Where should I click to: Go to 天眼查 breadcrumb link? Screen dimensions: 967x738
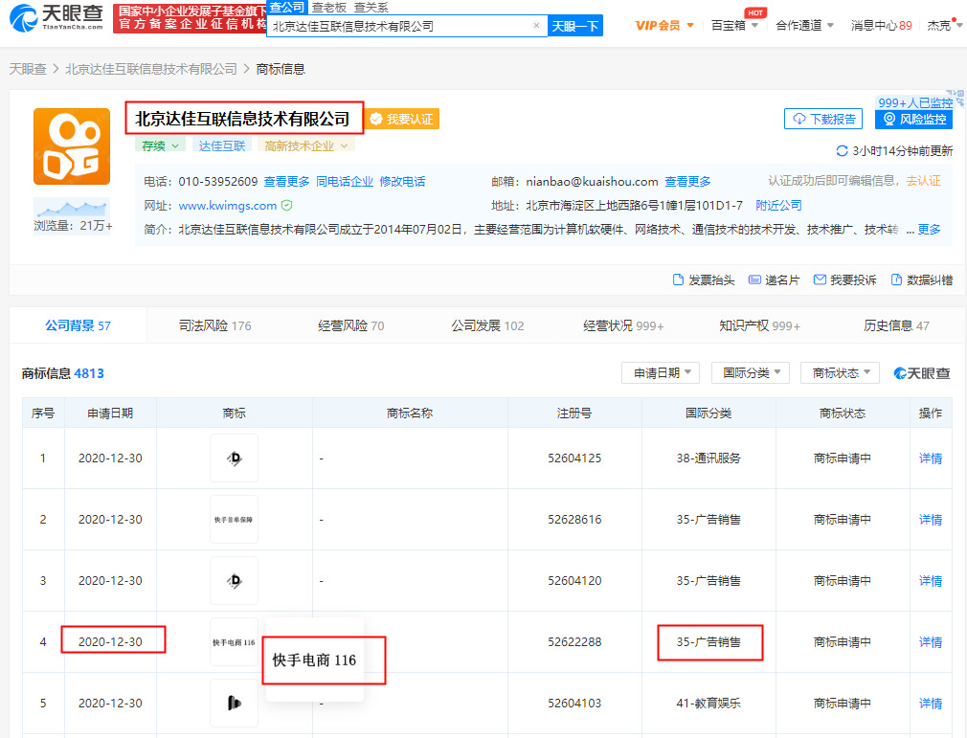pyautogui.click(x=28, y=69)
